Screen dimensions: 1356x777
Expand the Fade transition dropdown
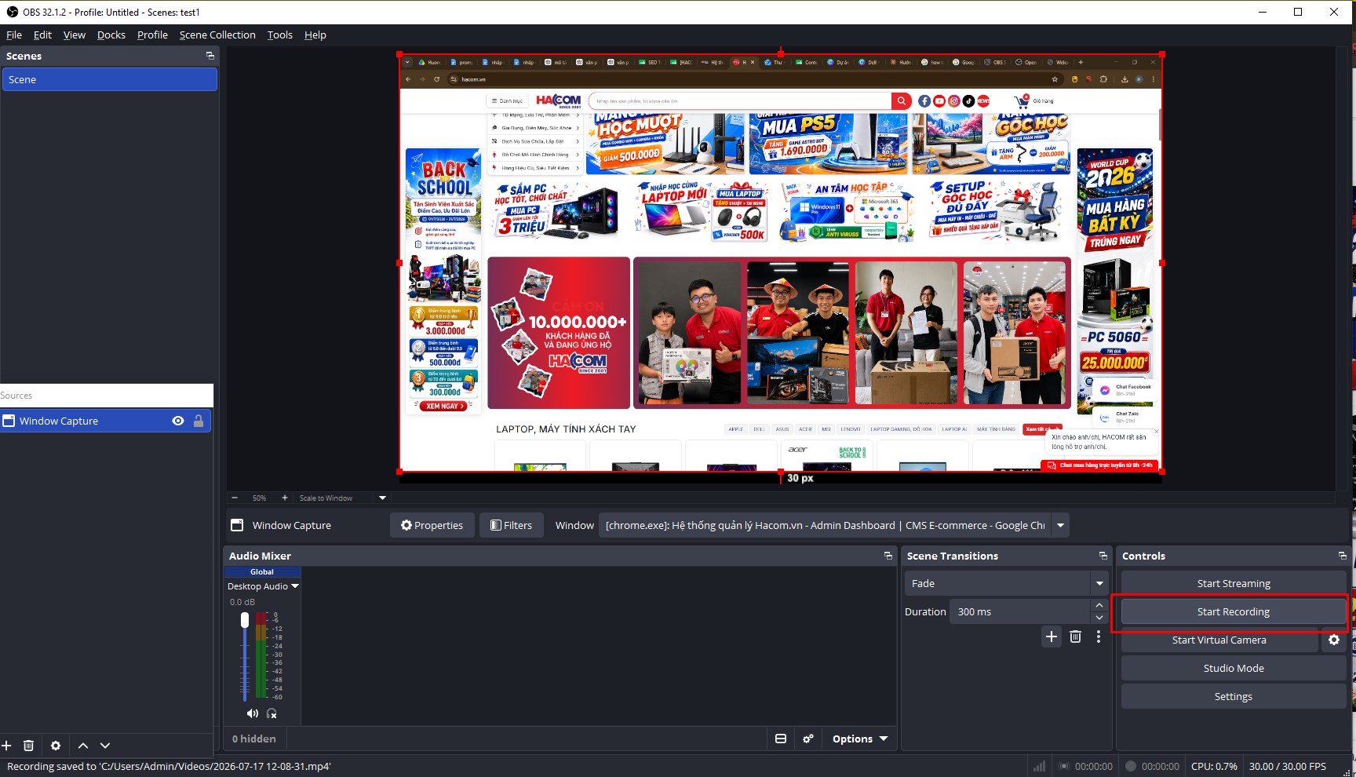pos(1099,583)
